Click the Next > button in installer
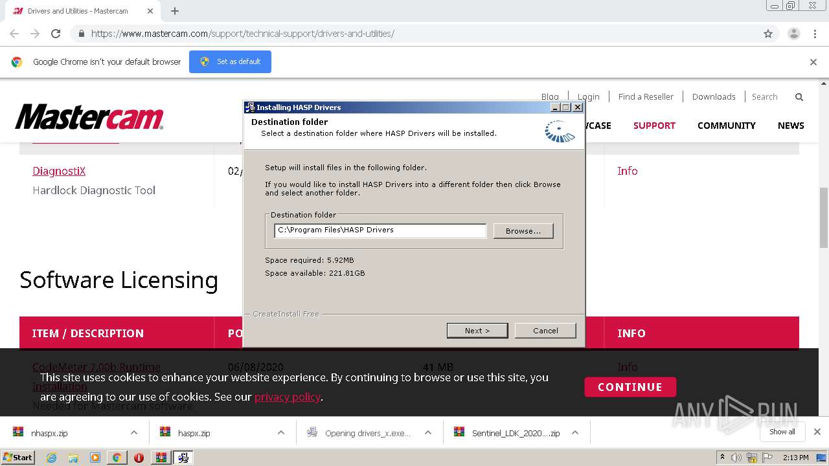The height and width of the screenshot is (466, 829). coord(477,331)
